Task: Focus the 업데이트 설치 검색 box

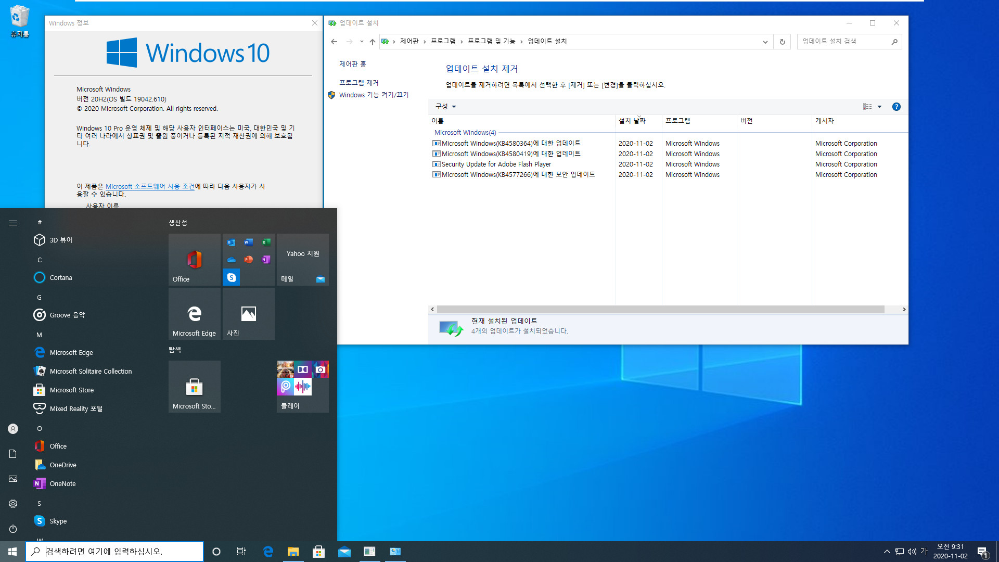Action: pyautogui.click(x=850, y=42)
